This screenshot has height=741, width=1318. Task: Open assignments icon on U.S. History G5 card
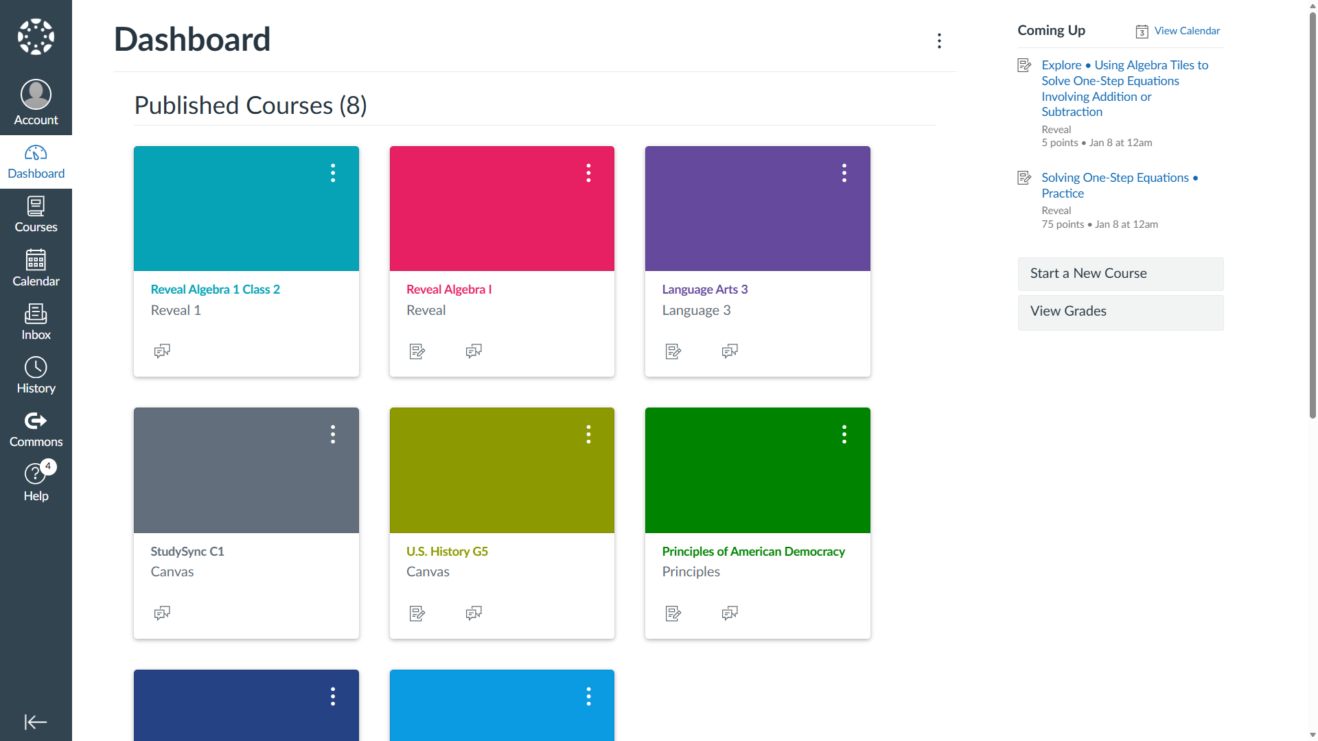(x=417, y=613)
